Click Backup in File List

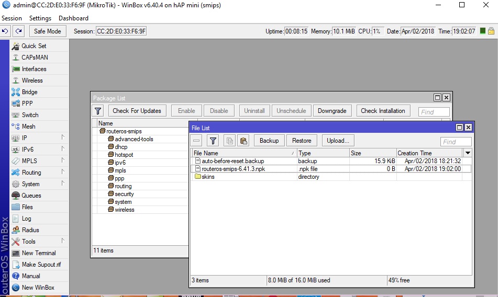[x=269, y=141]
